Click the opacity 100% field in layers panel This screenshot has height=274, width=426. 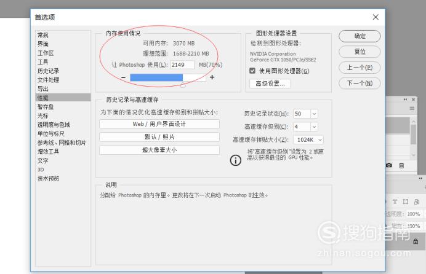pos(414,214)
